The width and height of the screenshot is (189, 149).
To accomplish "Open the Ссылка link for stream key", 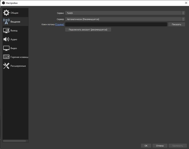I will (x=59, y=24).
